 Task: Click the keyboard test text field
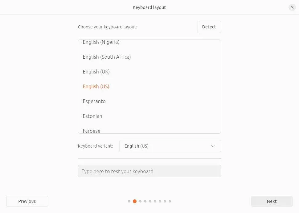point(149,171)
